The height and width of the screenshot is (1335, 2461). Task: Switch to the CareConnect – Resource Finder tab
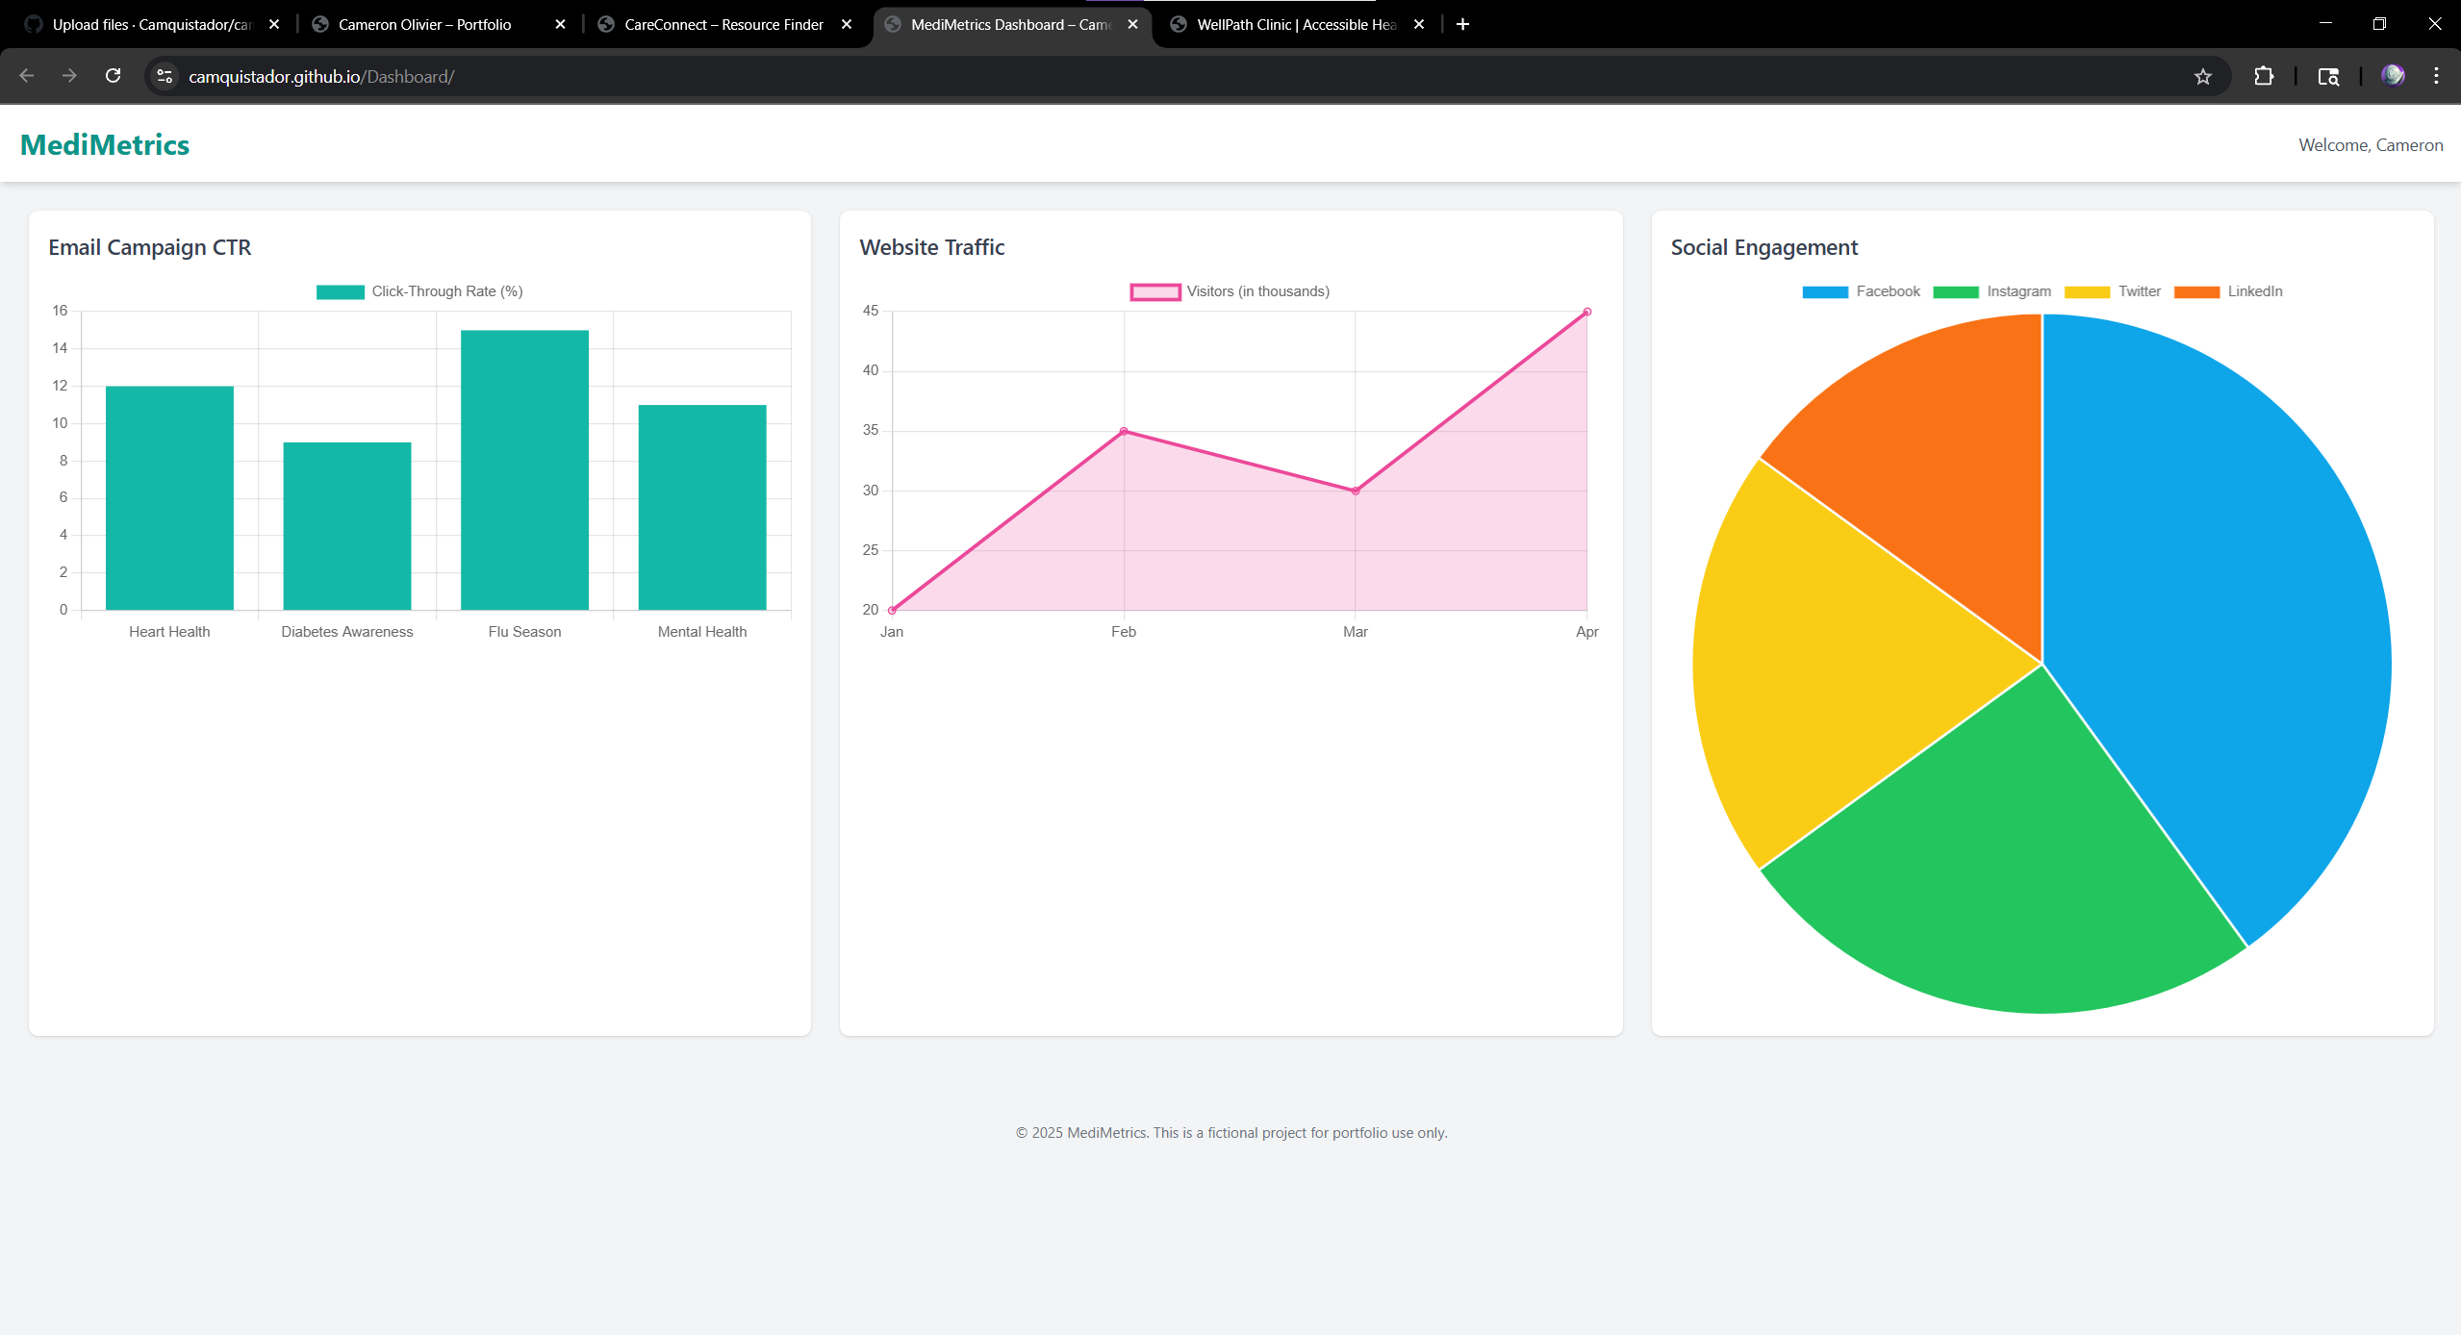(x=723, y=24)
